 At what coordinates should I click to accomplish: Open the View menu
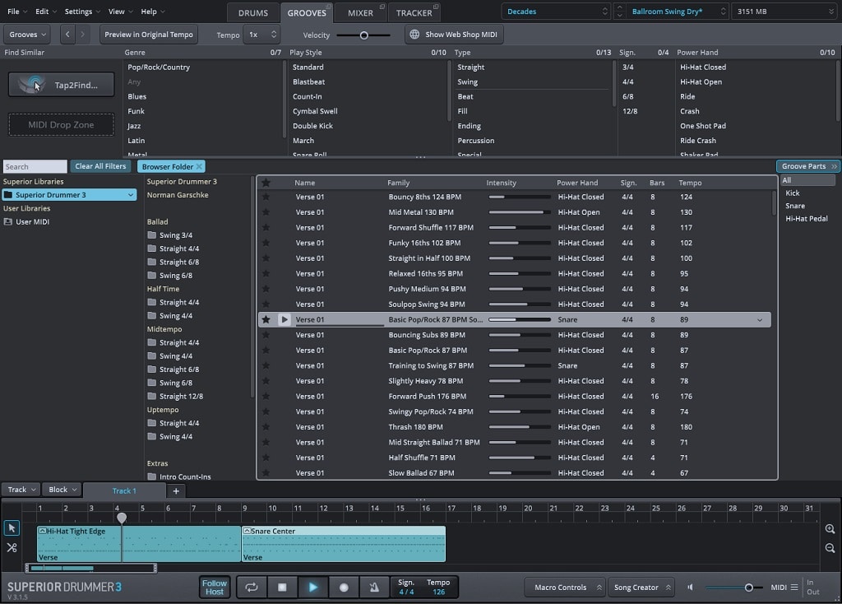click(120, 12)
